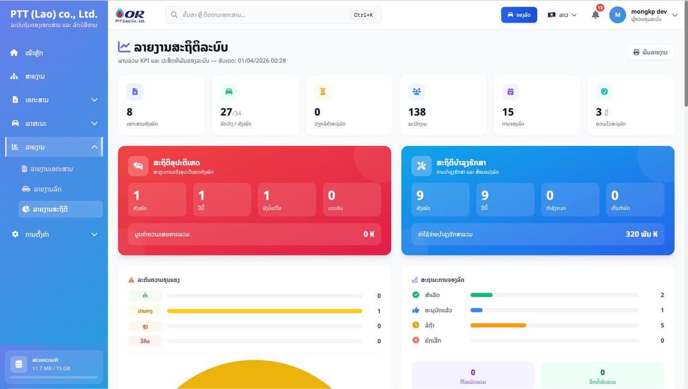Click the 'ກຳລັງຈະມາ' tile on the blue card
This screenshot has width=688, height=389.
[x=570, y=200]
